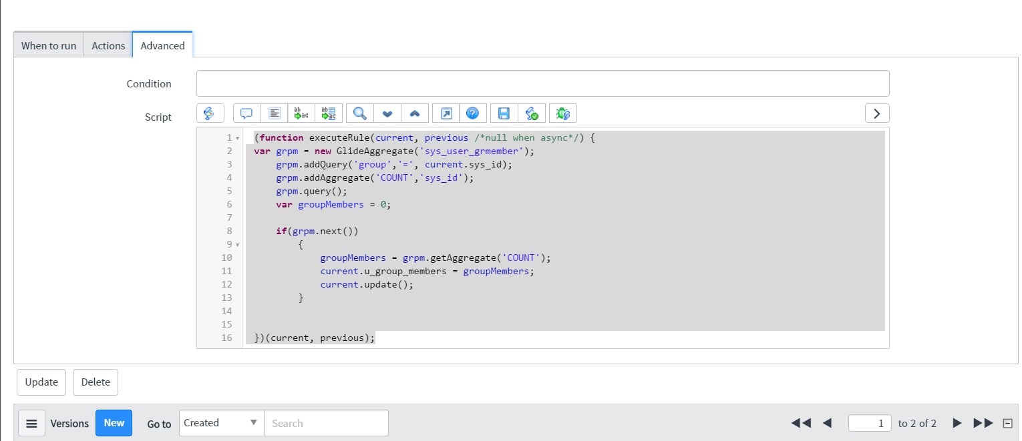
Task: Click the find next down-arrow icon
Action: point(387,113)
